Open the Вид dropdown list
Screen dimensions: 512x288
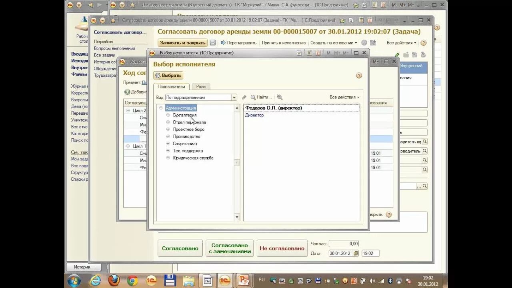click(x=234, y=97)
